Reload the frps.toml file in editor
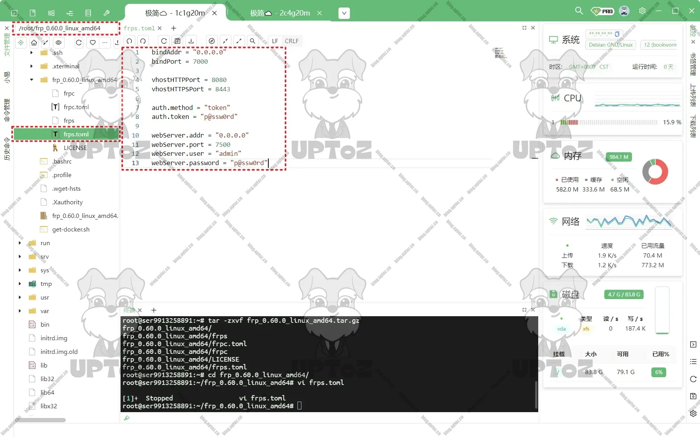This screenshot has width=700, height=437. [164, 41]
